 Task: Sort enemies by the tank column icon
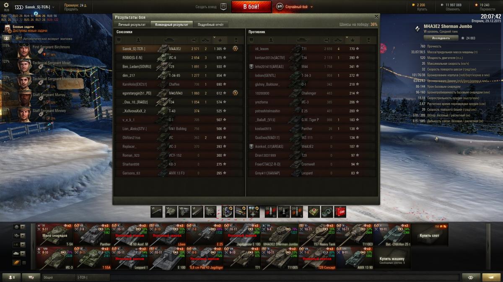(x=304, y=40)
